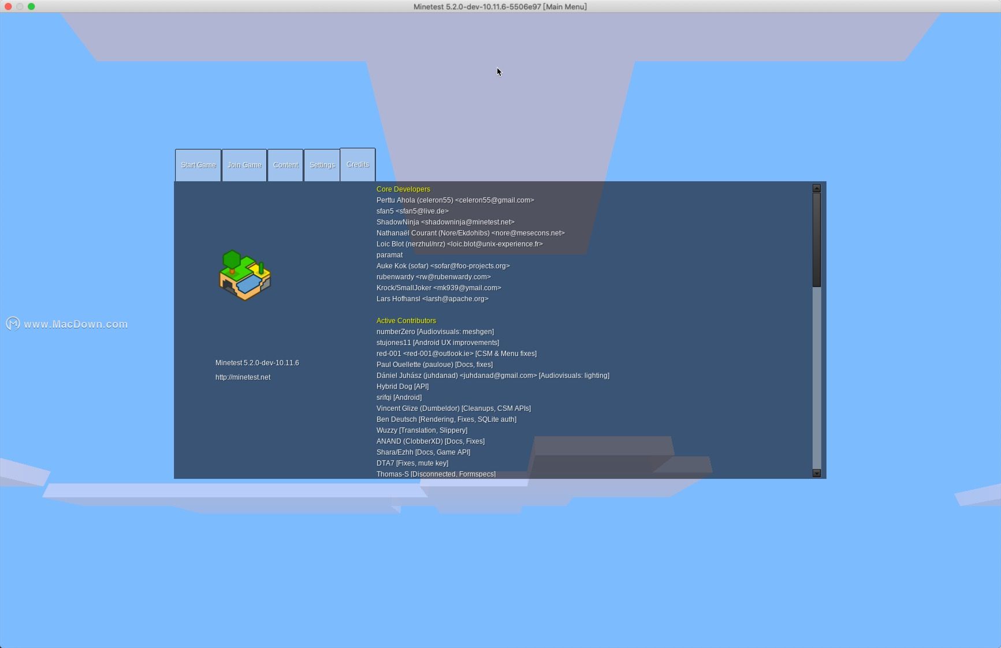Select the rubenwardy credits entry
1001x648 pixels.
pos(433,277)
